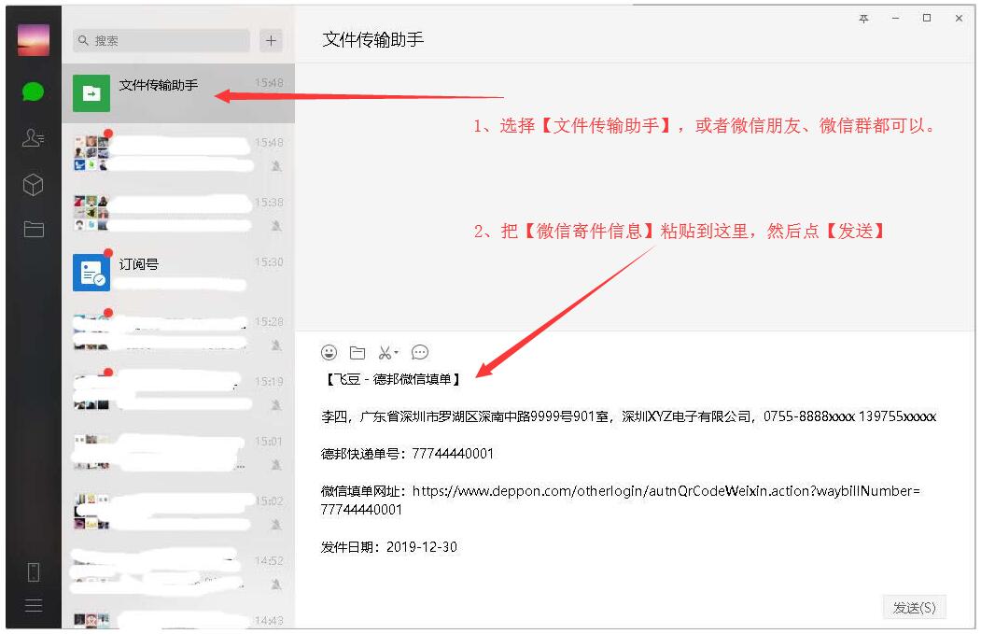Viewport: 981px width, 634px height.
Task: Click the muted bell on 15:01 chat
Action: pos(276,465)
